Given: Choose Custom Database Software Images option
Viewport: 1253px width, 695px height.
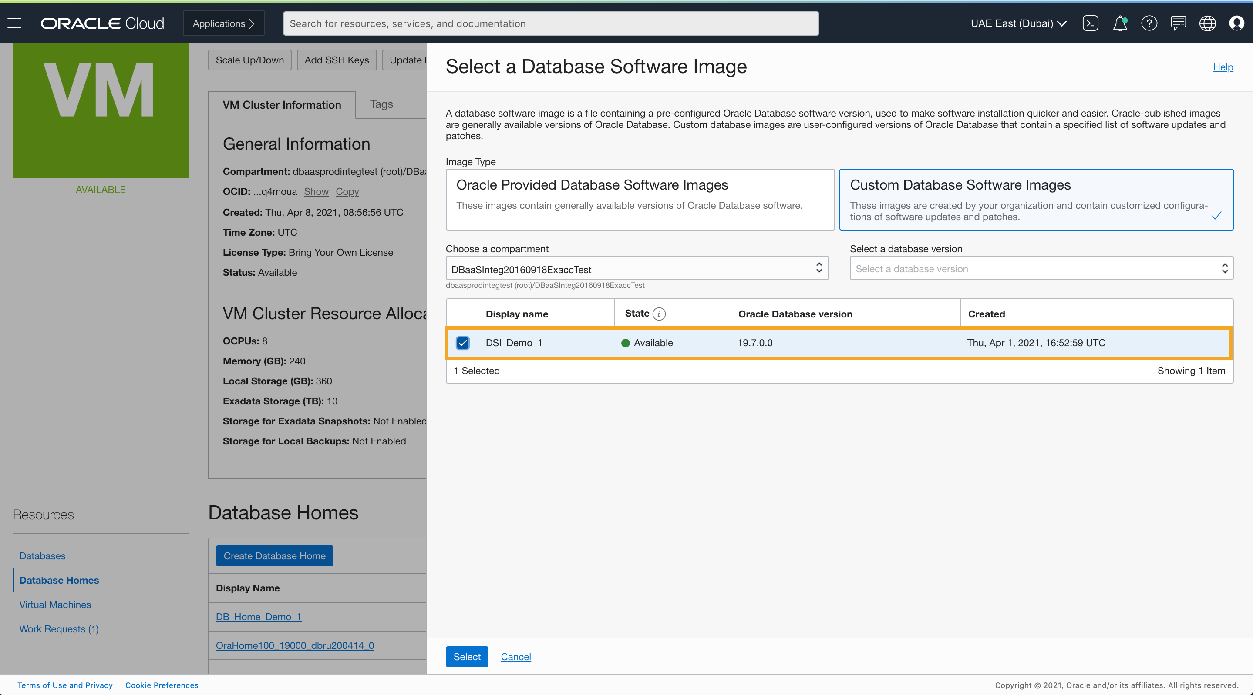Looking at the screenshot, I should coord(1036,199).
